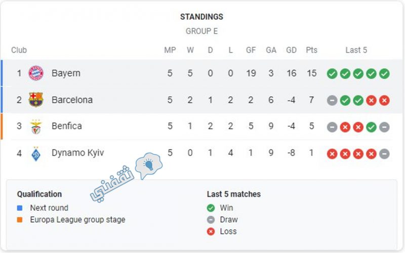The width and height of the screenshot is (405, 253).
Task: Click the green Win legend icon
Action: (211, 208)
